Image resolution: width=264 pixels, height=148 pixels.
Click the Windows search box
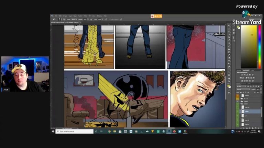[74, 132]
